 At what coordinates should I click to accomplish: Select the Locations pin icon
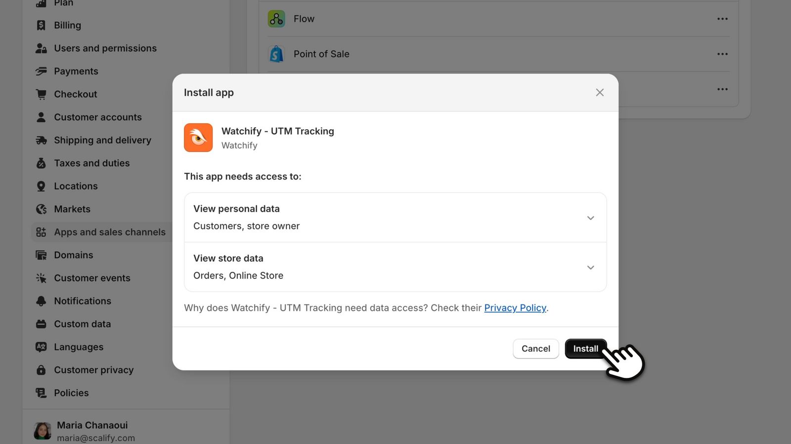41,186
